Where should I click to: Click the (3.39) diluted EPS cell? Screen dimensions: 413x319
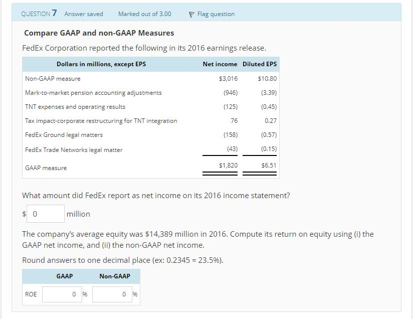click(269, 93)
